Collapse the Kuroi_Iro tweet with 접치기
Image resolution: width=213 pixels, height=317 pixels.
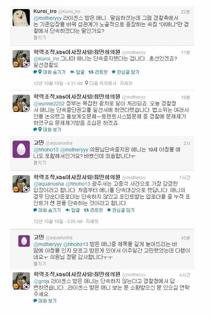(40, 38)
